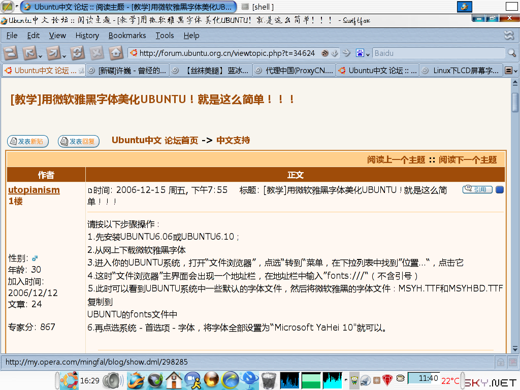Click 阅读下一个主题 link

tap(468, 160)
